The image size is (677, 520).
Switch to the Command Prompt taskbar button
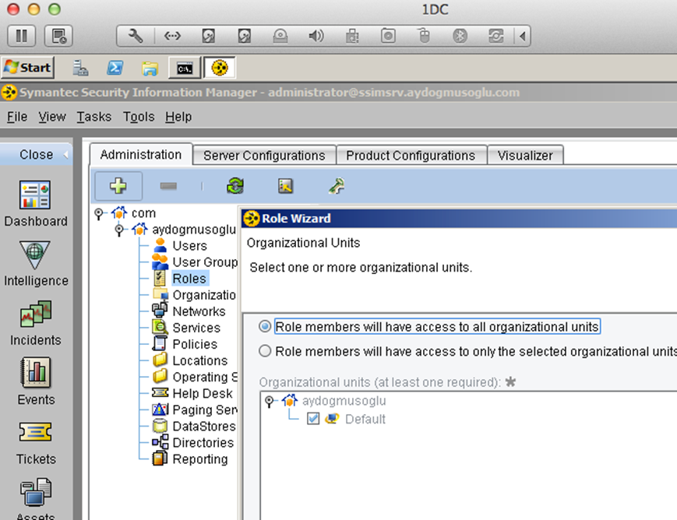point(185,68)
